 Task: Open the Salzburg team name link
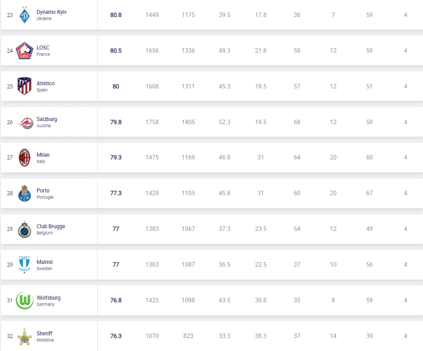47,119
